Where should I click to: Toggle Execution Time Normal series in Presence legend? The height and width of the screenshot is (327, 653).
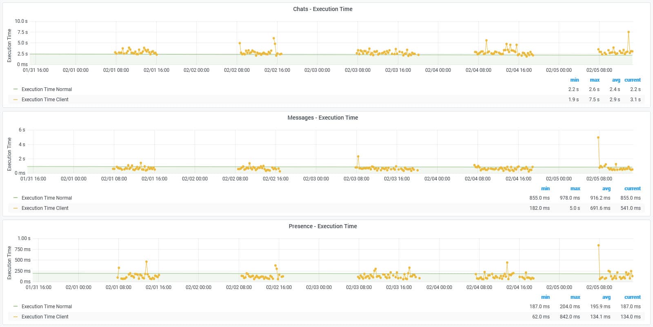click(x=47, y=307)
